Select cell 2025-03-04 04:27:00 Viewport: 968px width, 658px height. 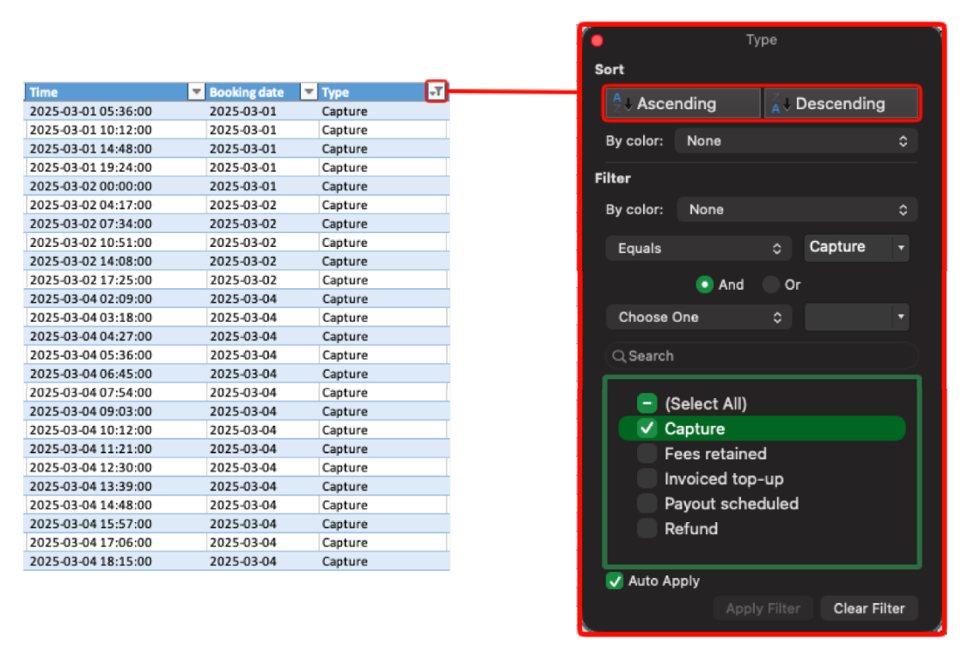pos(115,336)
